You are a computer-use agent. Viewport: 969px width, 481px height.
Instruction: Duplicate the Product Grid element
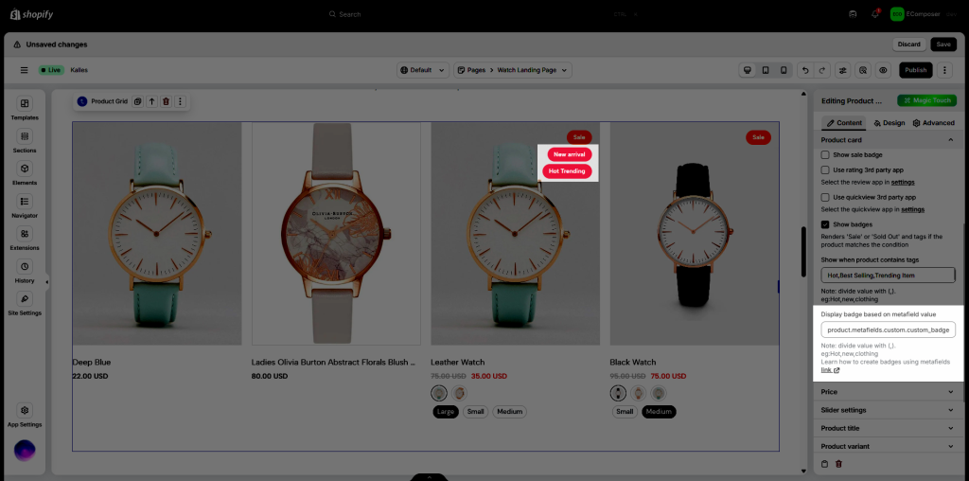(137, 101)
